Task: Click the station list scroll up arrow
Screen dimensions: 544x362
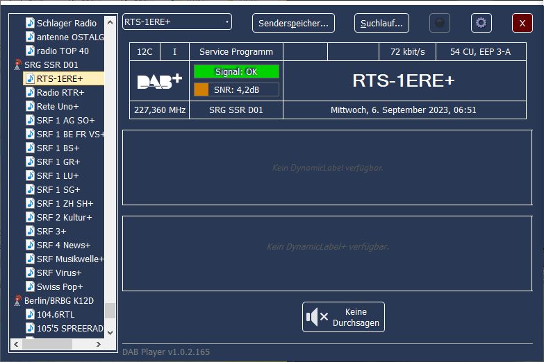Action: (x=110, y=22)
